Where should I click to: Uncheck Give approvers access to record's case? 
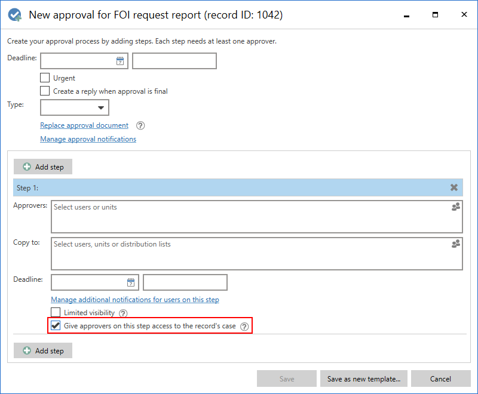[56, 325]
